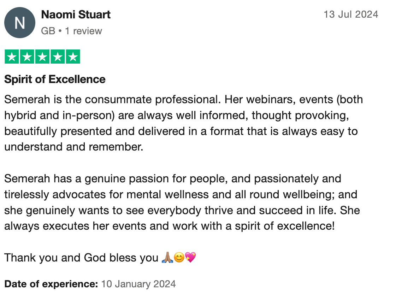Click the review date 13 Jul 2024

tap(351, 14)
